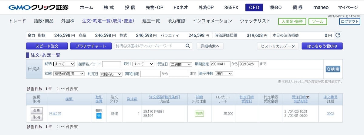
Task: Open the 状態 有効+約定済 dropdown
Action: [x=69, y=74]
